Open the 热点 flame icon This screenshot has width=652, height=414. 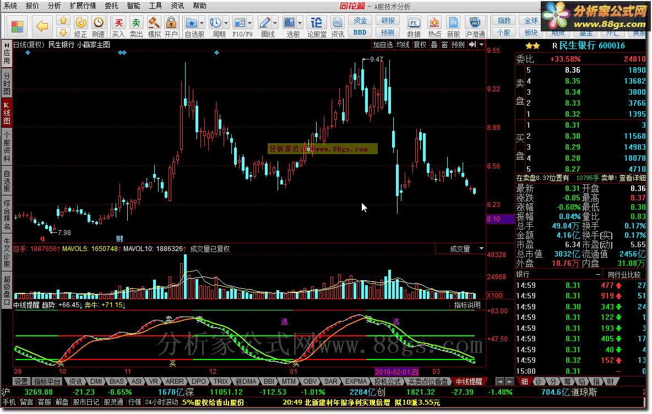click(x=434, y=23)
